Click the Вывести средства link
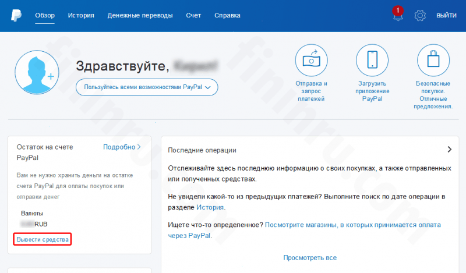Viewport: 466px width, 273px height. coord(43,239)
